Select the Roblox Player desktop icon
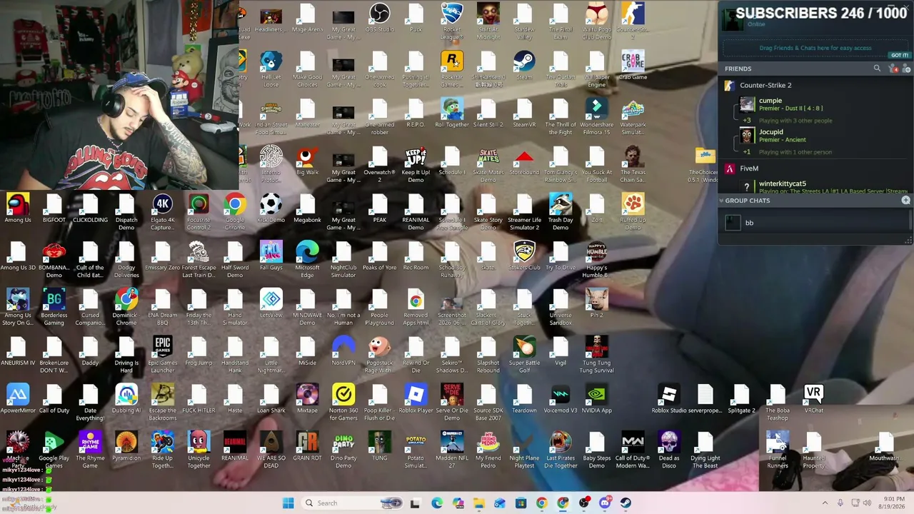 point(416,399)
